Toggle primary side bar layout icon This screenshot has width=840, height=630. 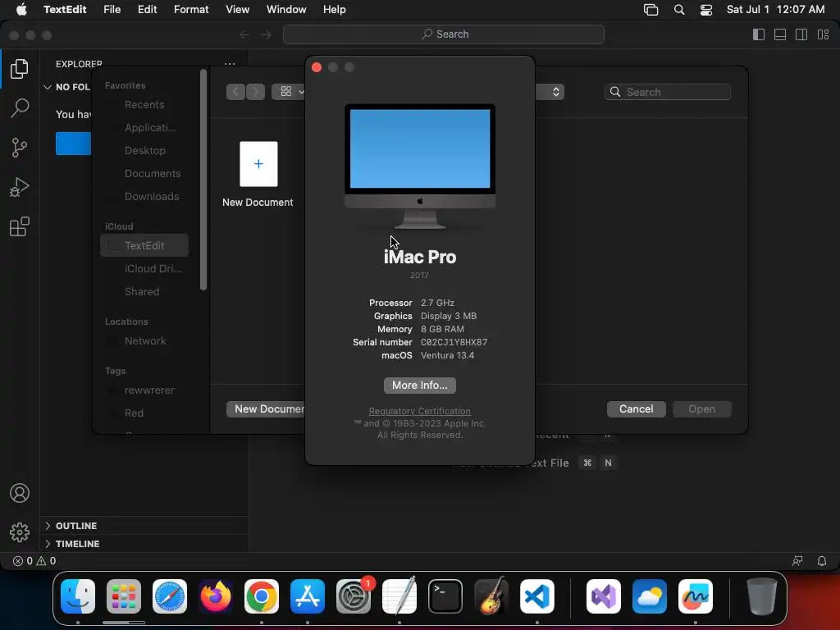pyautogui.click(x=759, y=34)
